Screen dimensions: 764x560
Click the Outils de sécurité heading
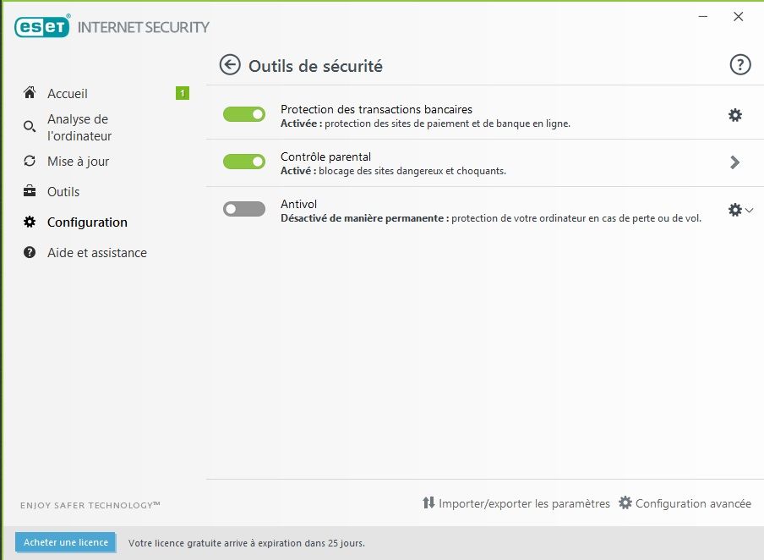tap(315, 66)
